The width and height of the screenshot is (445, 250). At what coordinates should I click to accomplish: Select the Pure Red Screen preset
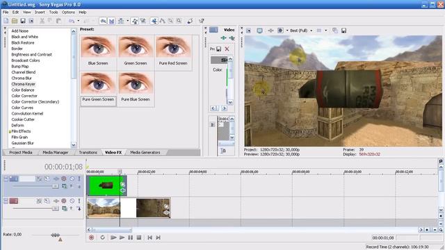[173, 53]
